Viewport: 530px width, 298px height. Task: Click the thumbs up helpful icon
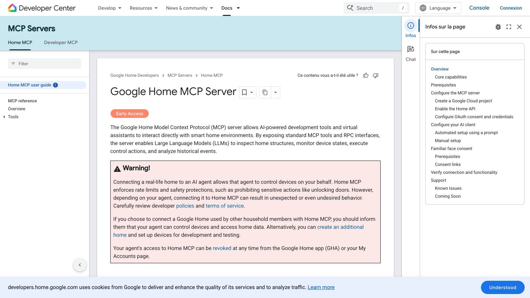point(366,75)
